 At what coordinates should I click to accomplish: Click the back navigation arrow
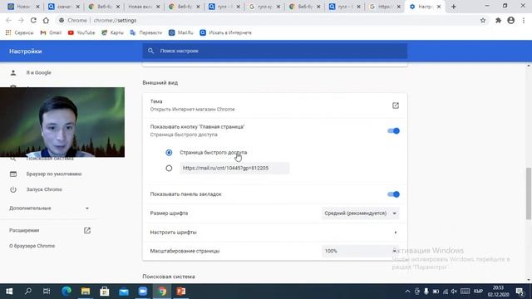coord(8,20)
